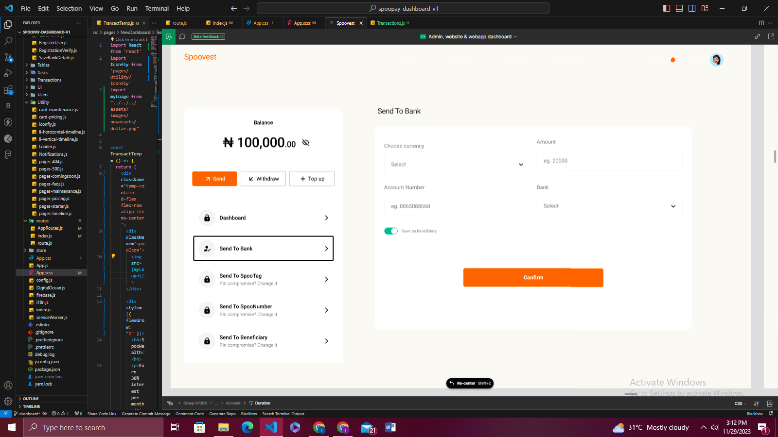778x437 pixels.
Task: Open the Terminal menu
Action: [x=157, y=8]
